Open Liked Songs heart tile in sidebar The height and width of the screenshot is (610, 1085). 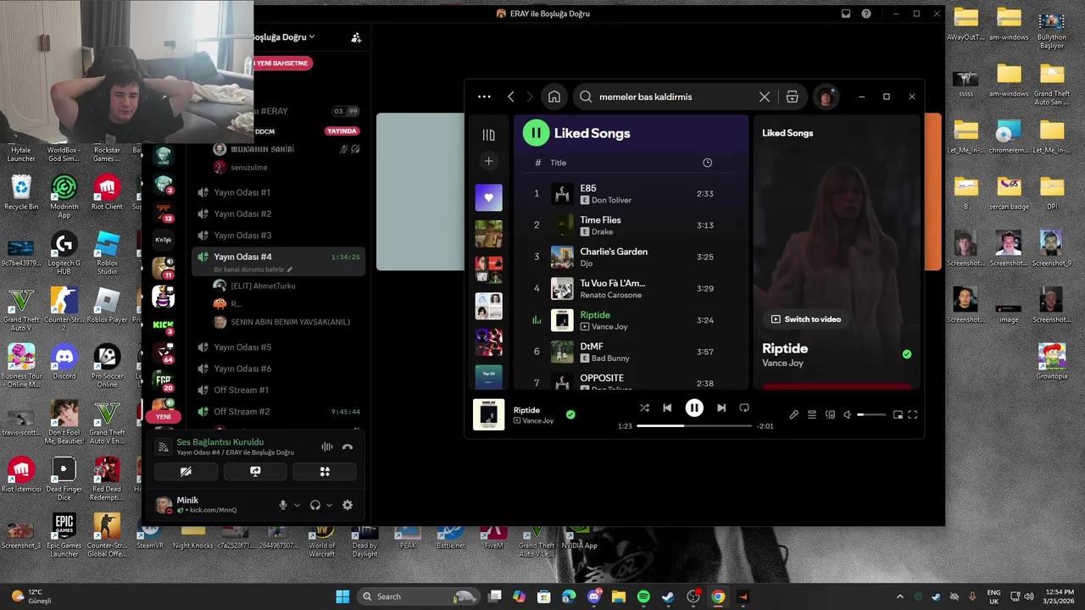(488, 197)
